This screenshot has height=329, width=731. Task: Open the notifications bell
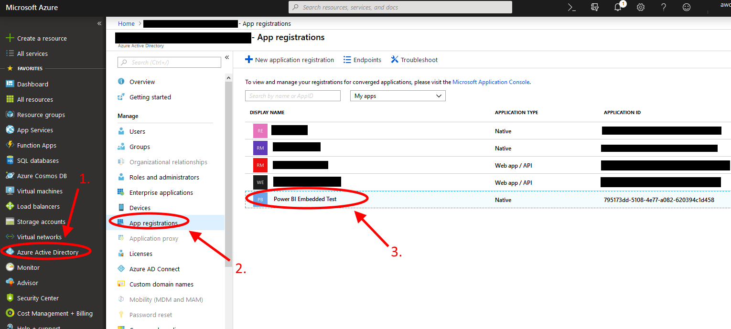click(x=618, y=7)
